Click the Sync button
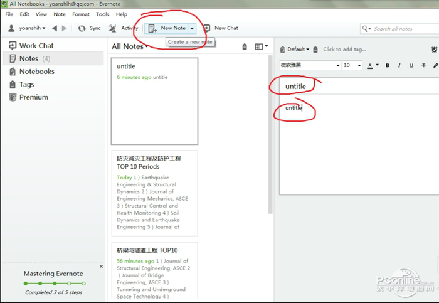 [89, 28]
